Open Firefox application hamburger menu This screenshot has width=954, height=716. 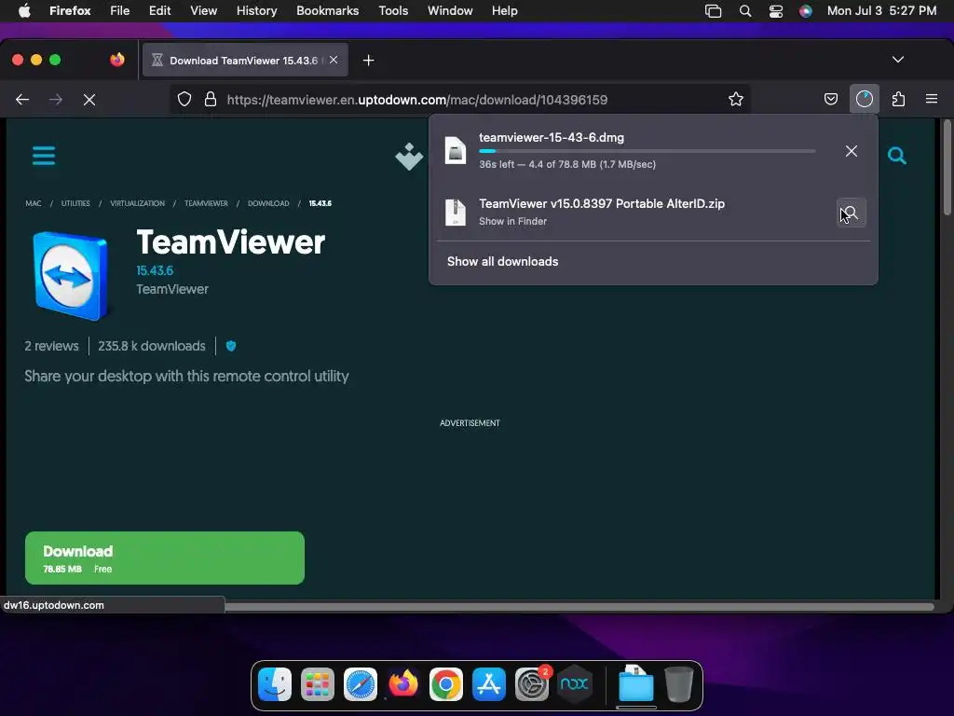point(932,99)
